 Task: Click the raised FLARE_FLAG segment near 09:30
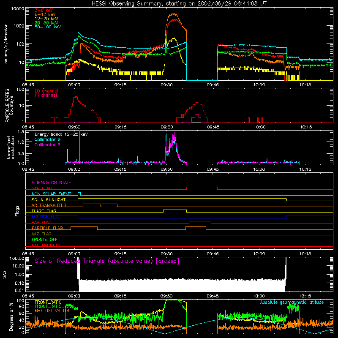(x=175, y=210)
